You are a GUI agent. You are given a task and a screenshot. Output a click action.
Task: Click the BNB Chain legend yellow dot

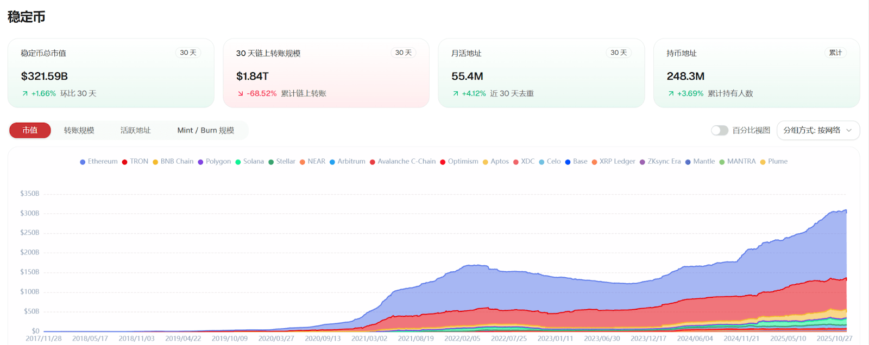click(155, 162)
